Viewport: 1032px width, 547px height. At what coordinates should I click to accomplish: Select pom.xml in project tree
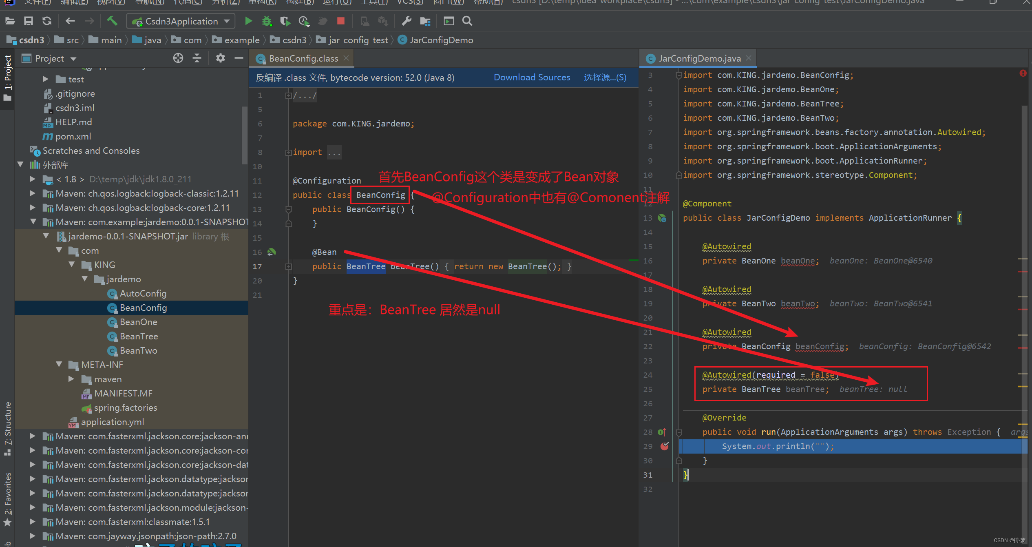[73, 136]
